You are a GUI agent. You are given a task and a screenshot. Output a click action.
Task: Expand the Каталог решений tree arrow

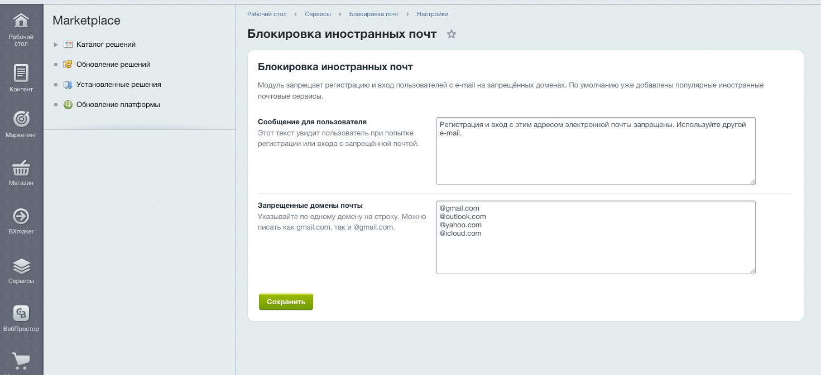(56, 45)
